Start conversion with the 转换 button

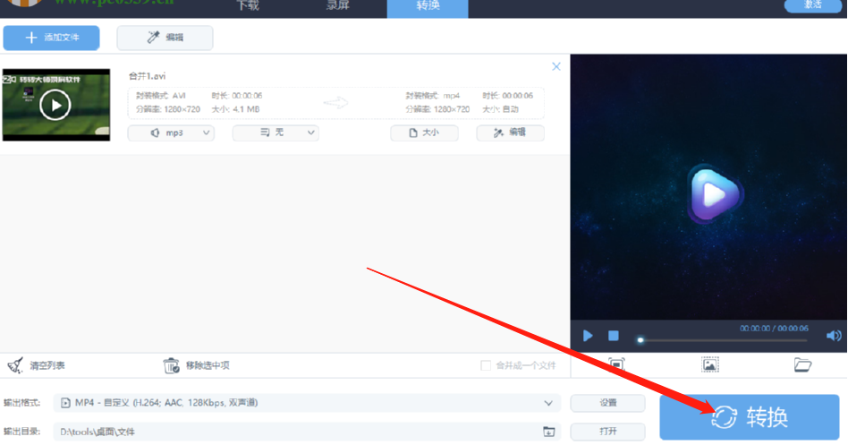(749, 417)
